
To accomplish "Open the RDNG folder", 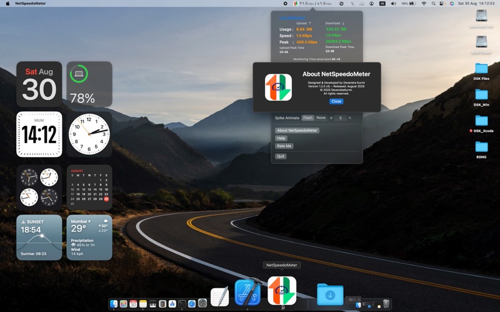I will click(x=481, y=150).
